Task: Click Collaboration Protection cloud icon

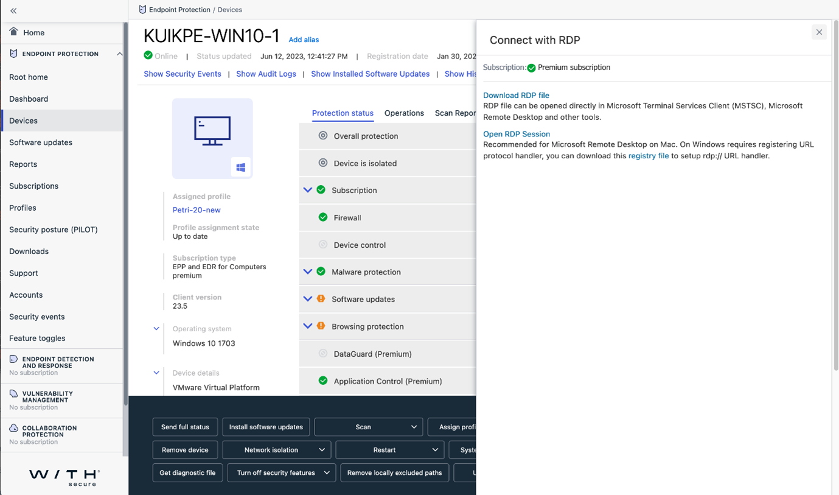Action: (x=13, y=428)
